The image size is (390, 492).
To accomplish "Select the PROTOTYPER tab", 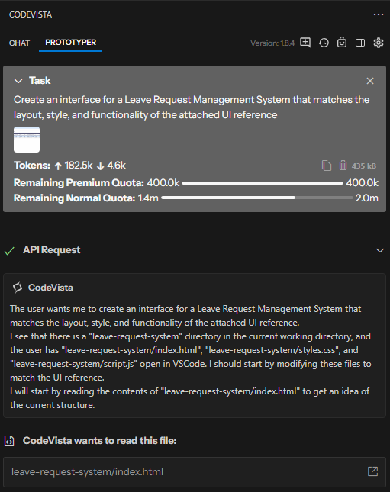I will pos(71,43).
